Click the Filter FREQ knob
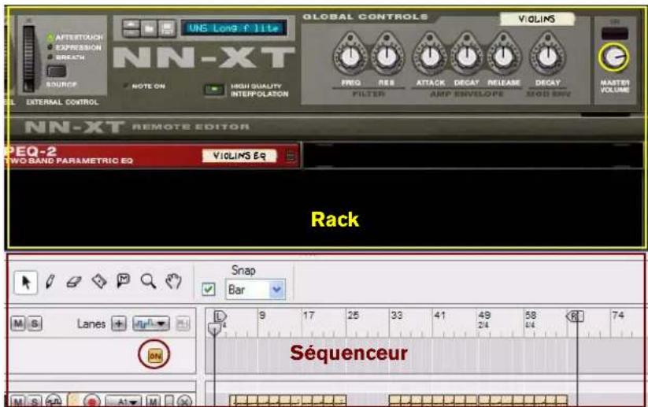This screenshot has height=407, width=648. [x=350, y=57]
